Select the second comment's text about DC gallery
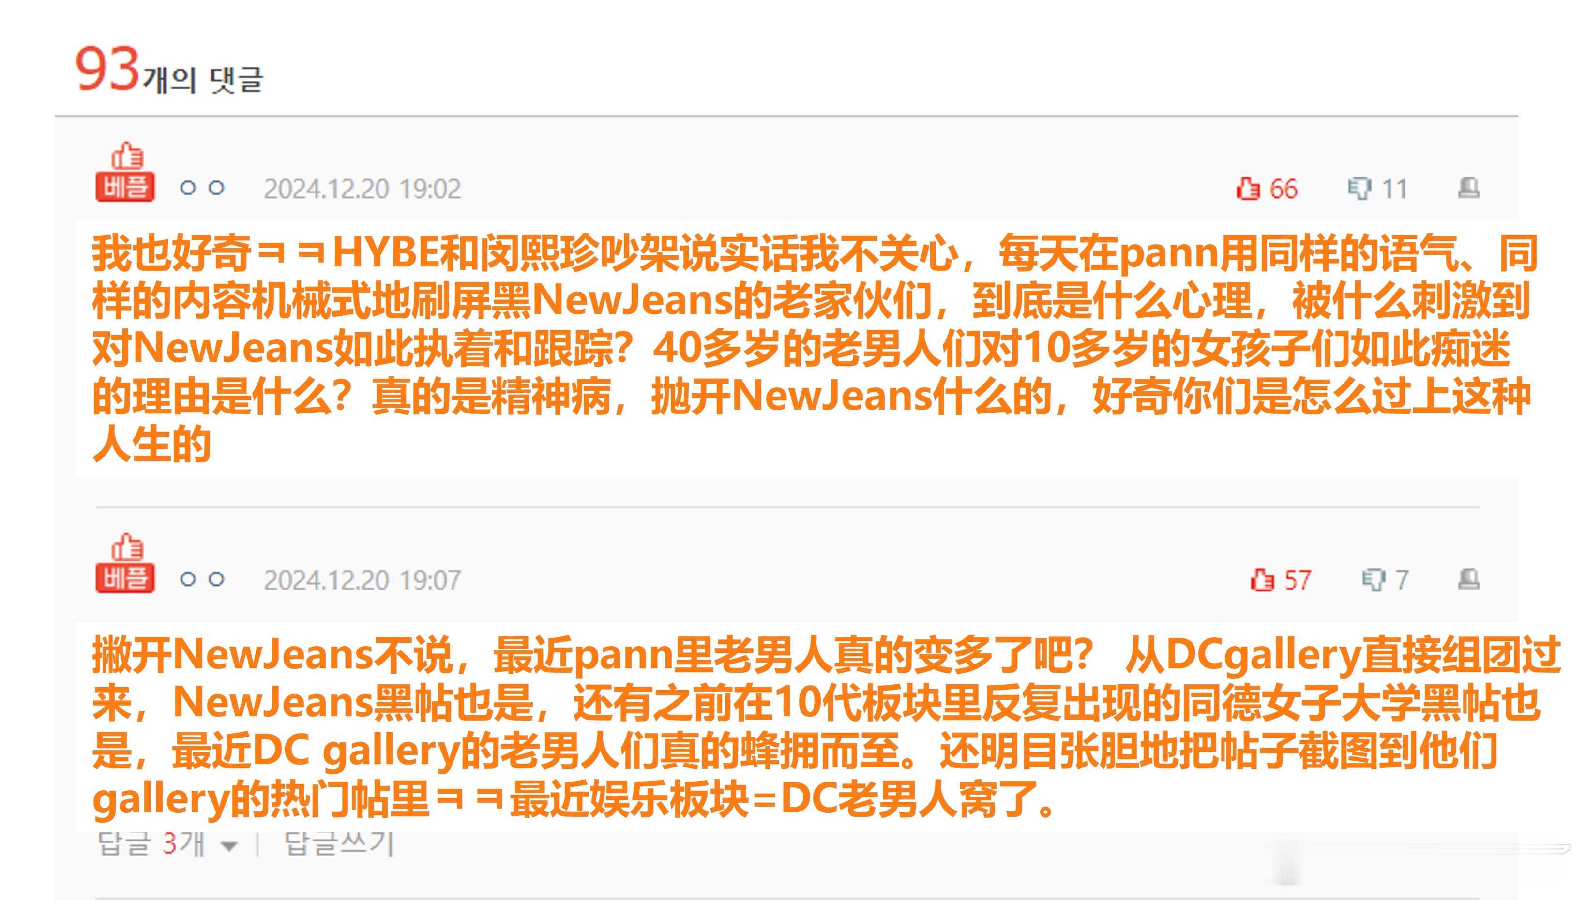1586x900 pixels. pos(827,727)
